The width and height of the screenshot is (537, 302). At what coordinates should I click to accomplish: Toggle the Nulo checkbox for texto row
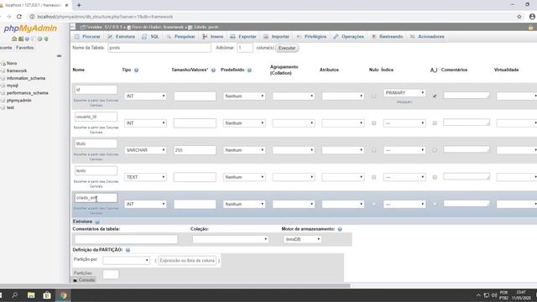(373, 177)
